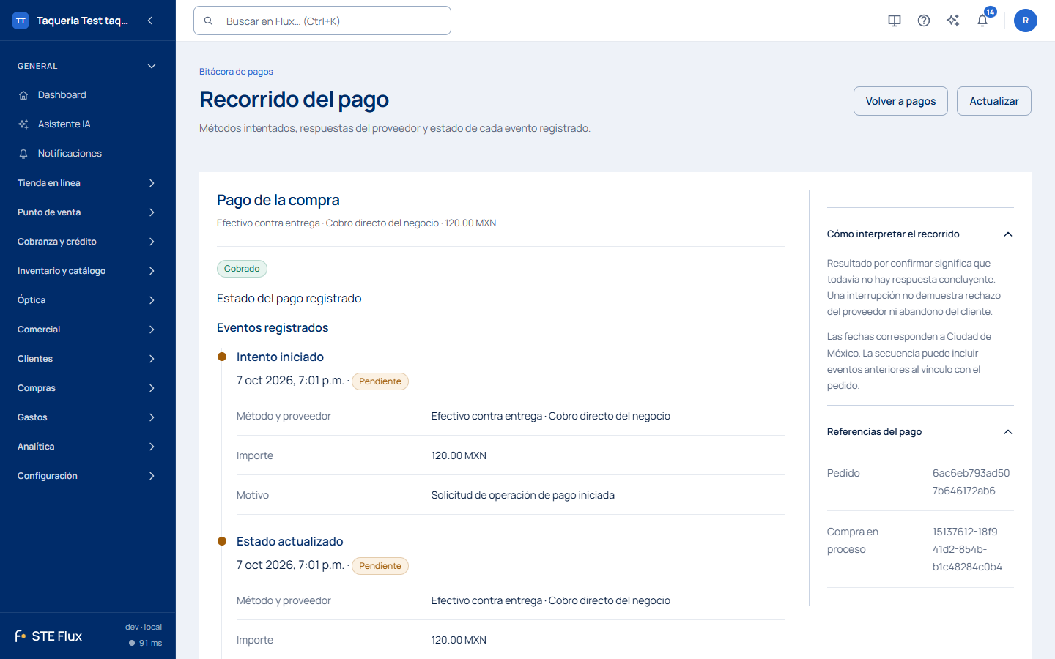This screenshot has height=659, width=1055.
Task: Click the search magnifier icon
Action: (x=209, y=21)
